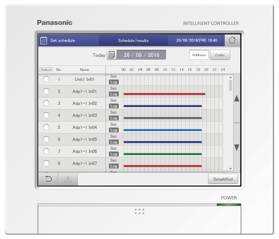Select radio for Adp1-1 In03

pos(46,115)
